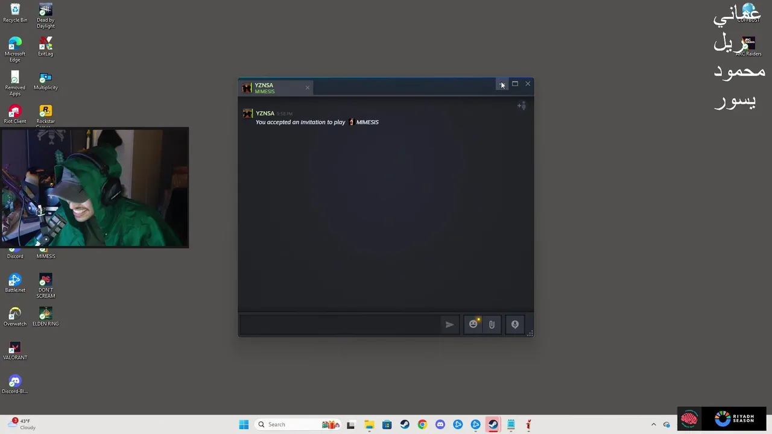This screenshot has height=434, width=772.
Task: Add a friend to chat icon
Action: [522, 106]
